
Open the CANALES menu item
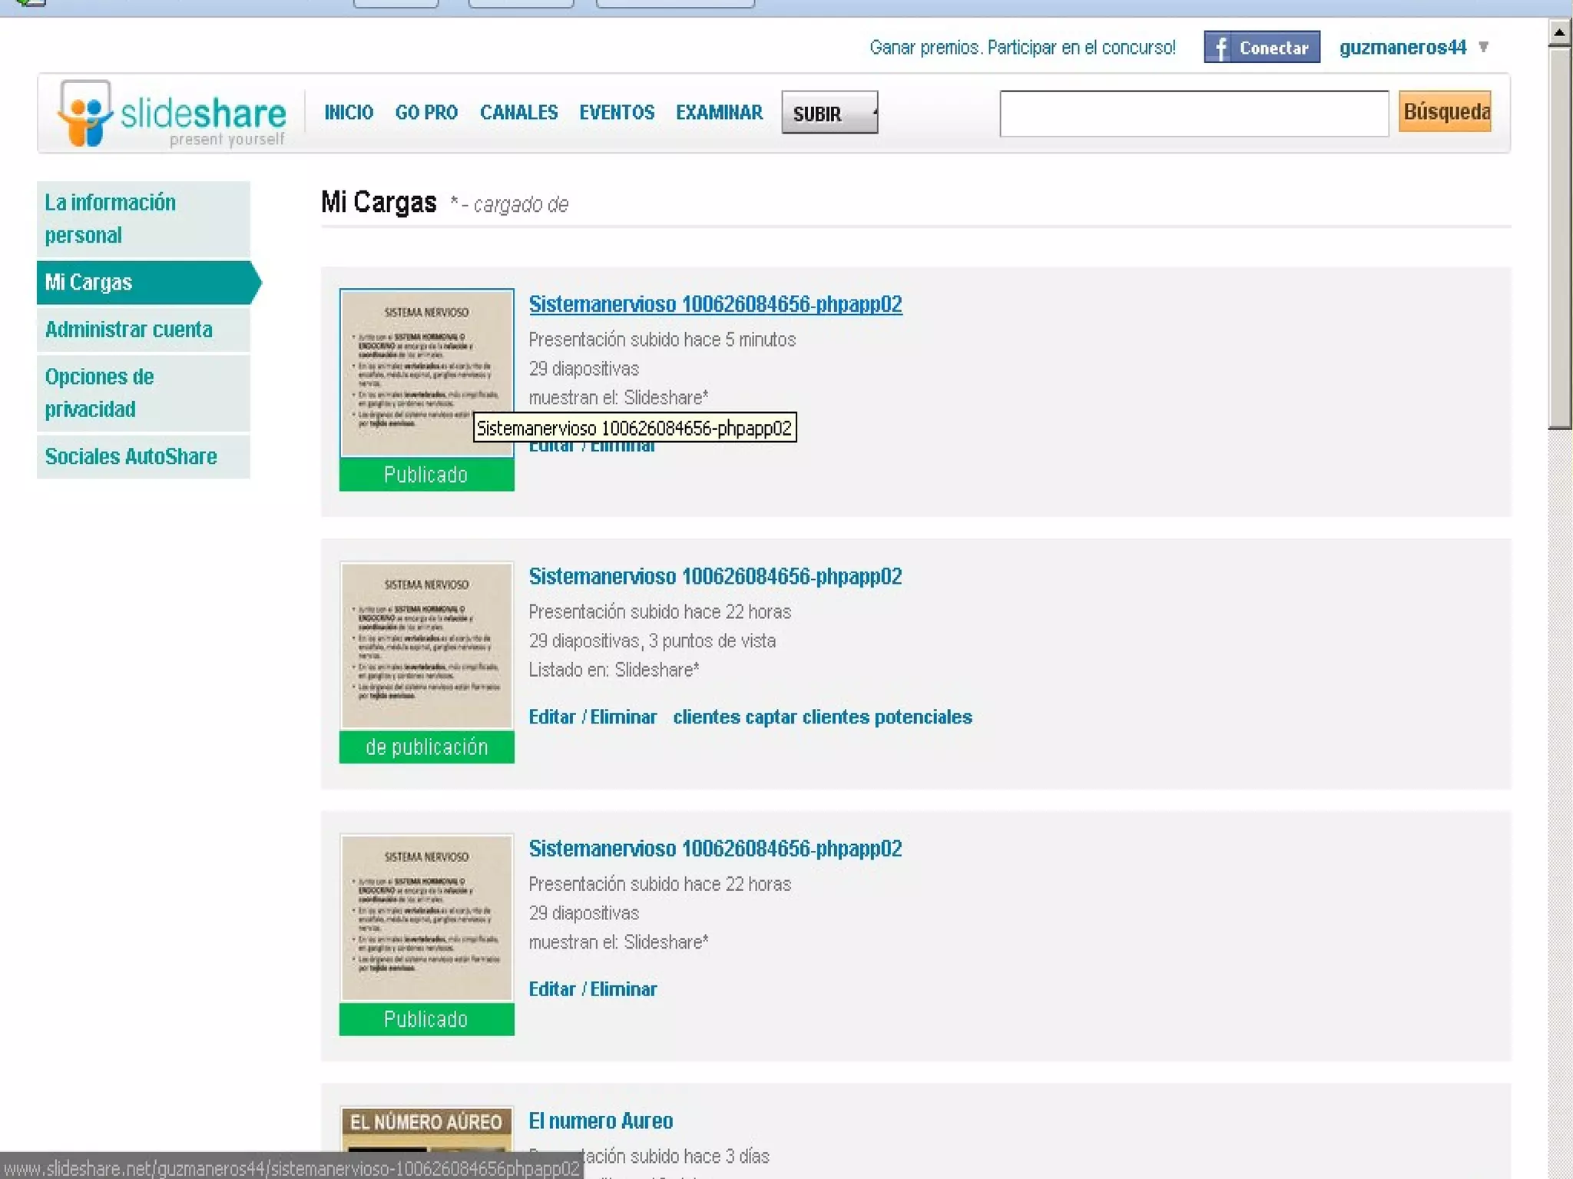click(518, 113)
